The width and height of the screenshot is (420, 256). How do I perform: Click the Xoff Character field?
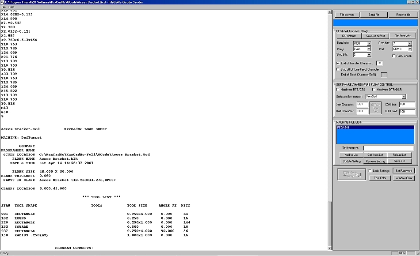pos(363,111)
